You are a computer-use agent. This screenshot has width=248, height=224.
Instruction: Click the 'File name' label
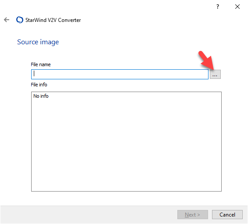[41, 64]
